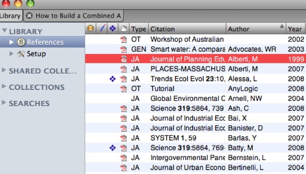Open the 'How to Build a Combined A' tab
This screenshot has height=174, width=306.
click(x=78, y=16)
